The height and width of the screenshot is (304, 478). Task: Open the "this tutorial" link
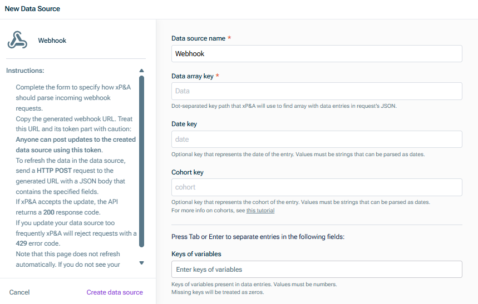260,211
